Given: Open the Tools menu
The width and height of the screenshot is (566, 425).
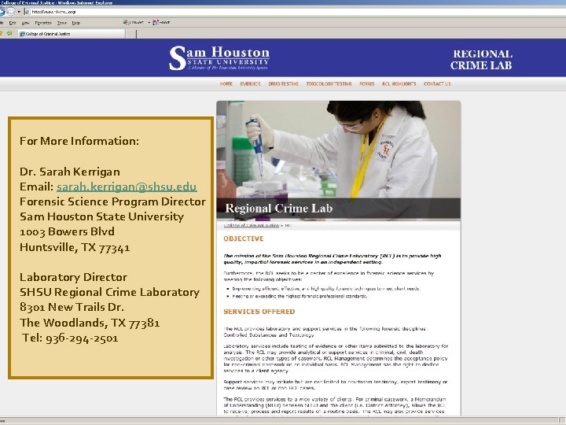Looking at the screenshot, I should [62, 23].
